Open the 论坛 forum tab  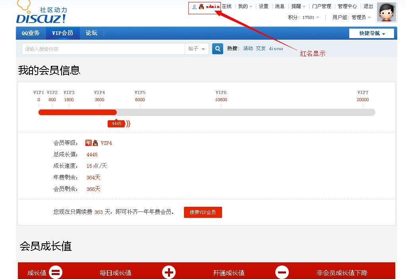coord(91,33)
